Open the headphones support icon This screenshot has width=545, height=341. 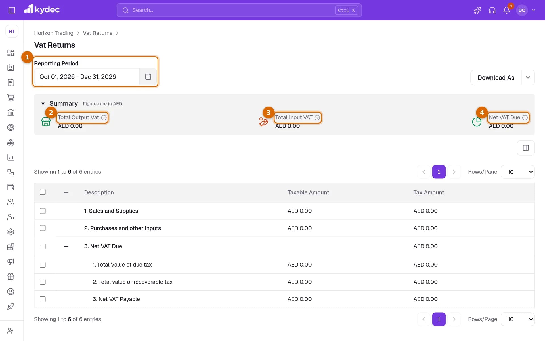click(492, 10)
